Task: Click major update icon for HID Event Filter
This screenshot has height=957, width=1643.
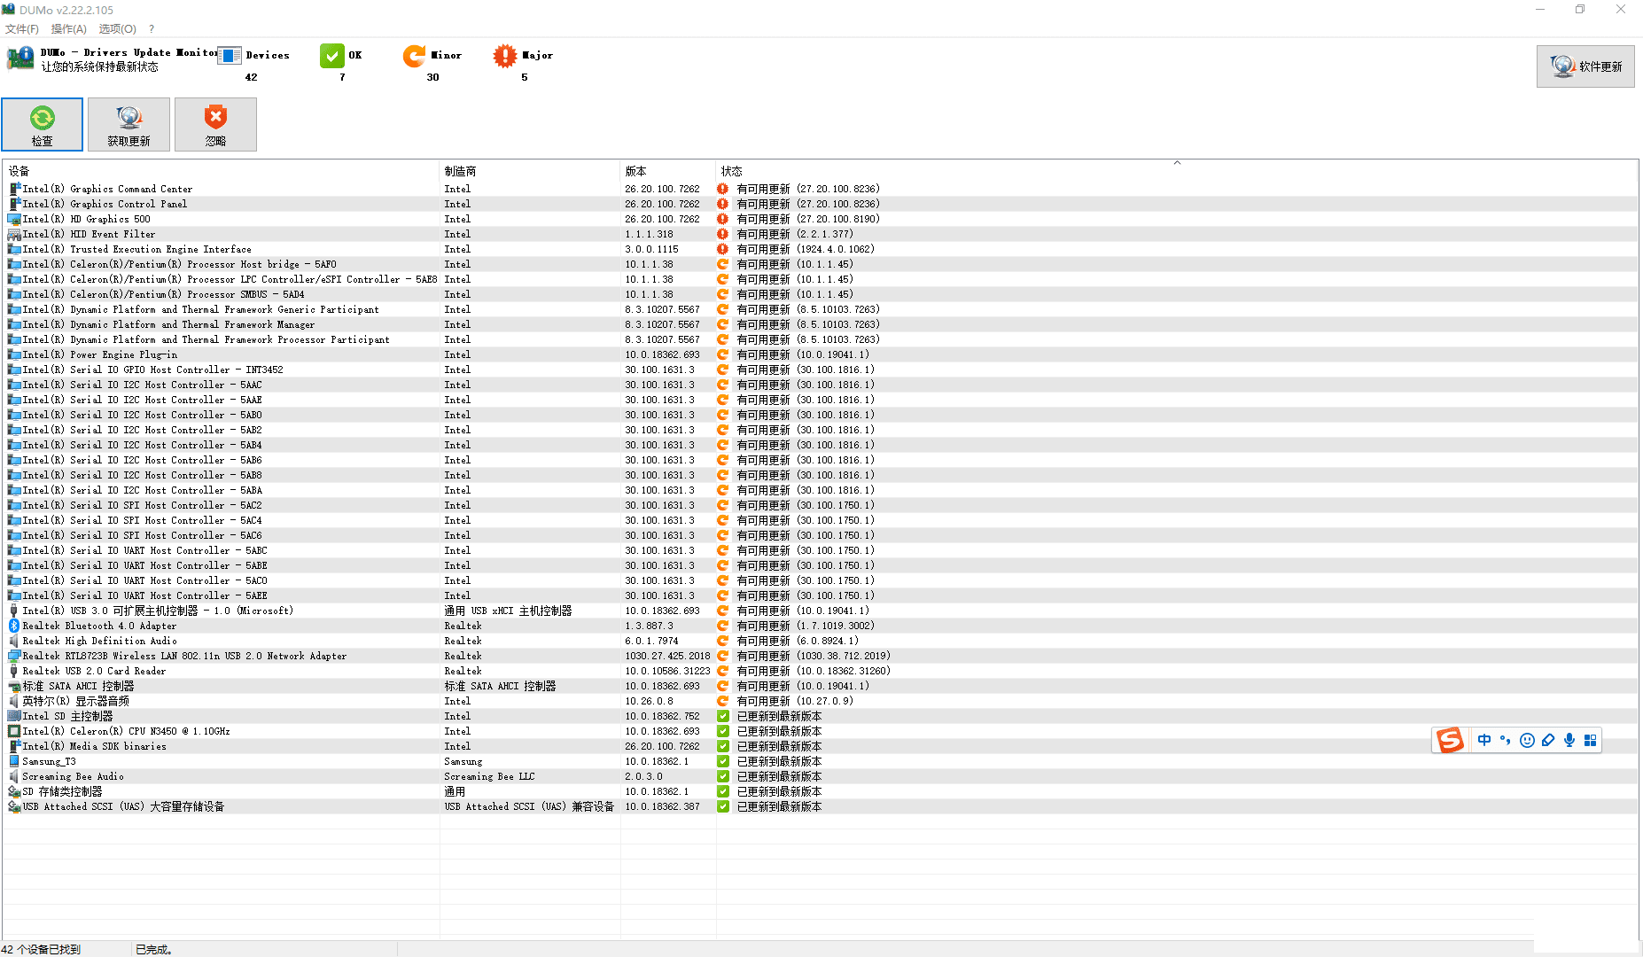Action: pyautogui.click(x=723, y=234)
